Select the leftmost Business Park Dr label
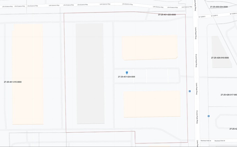Screen dimensions: 237x147 (x=206, y=141)
